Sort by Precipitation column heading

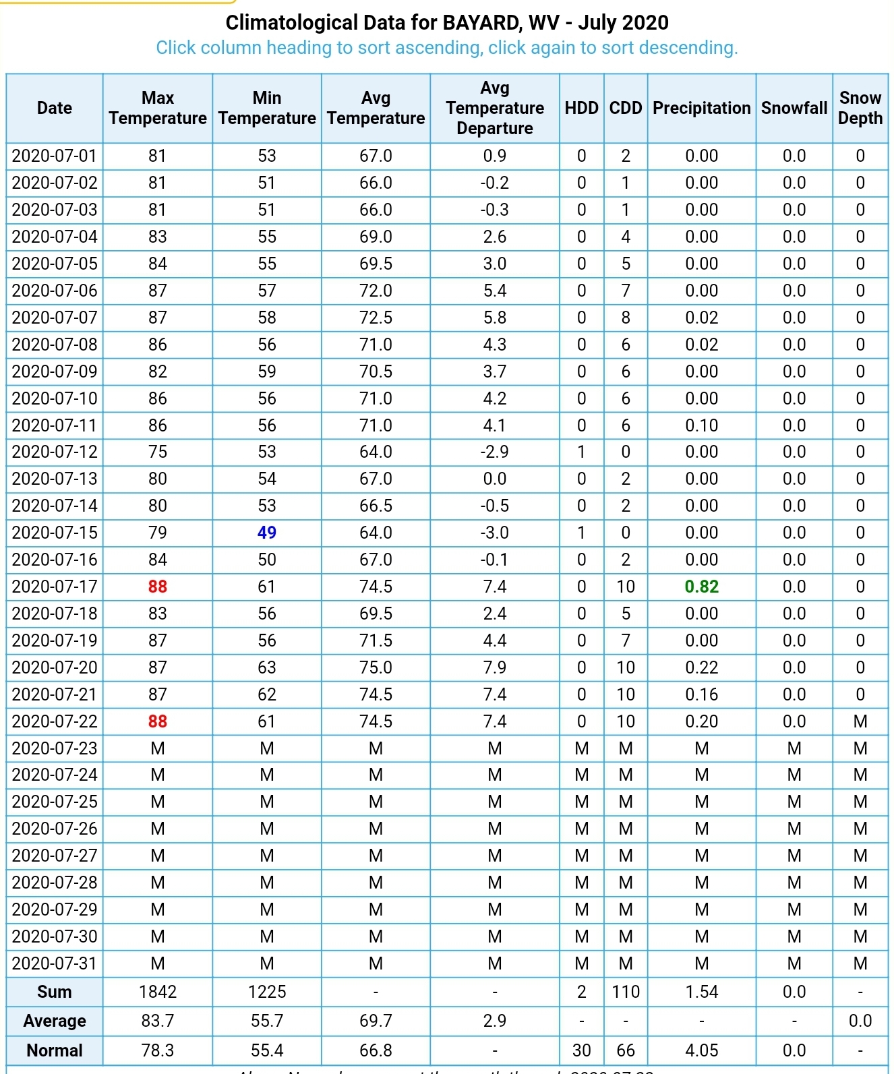coord(701,108)
